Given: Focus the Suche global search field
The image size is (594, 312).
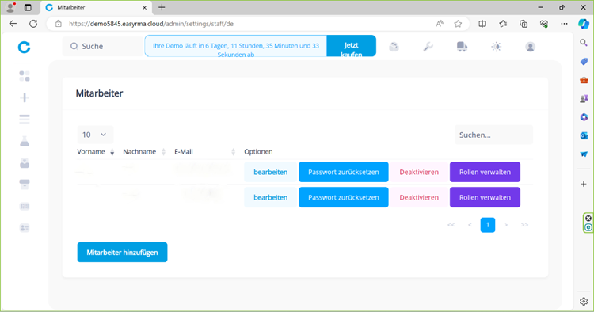Looking at the screenshot, I should point(103,46).
